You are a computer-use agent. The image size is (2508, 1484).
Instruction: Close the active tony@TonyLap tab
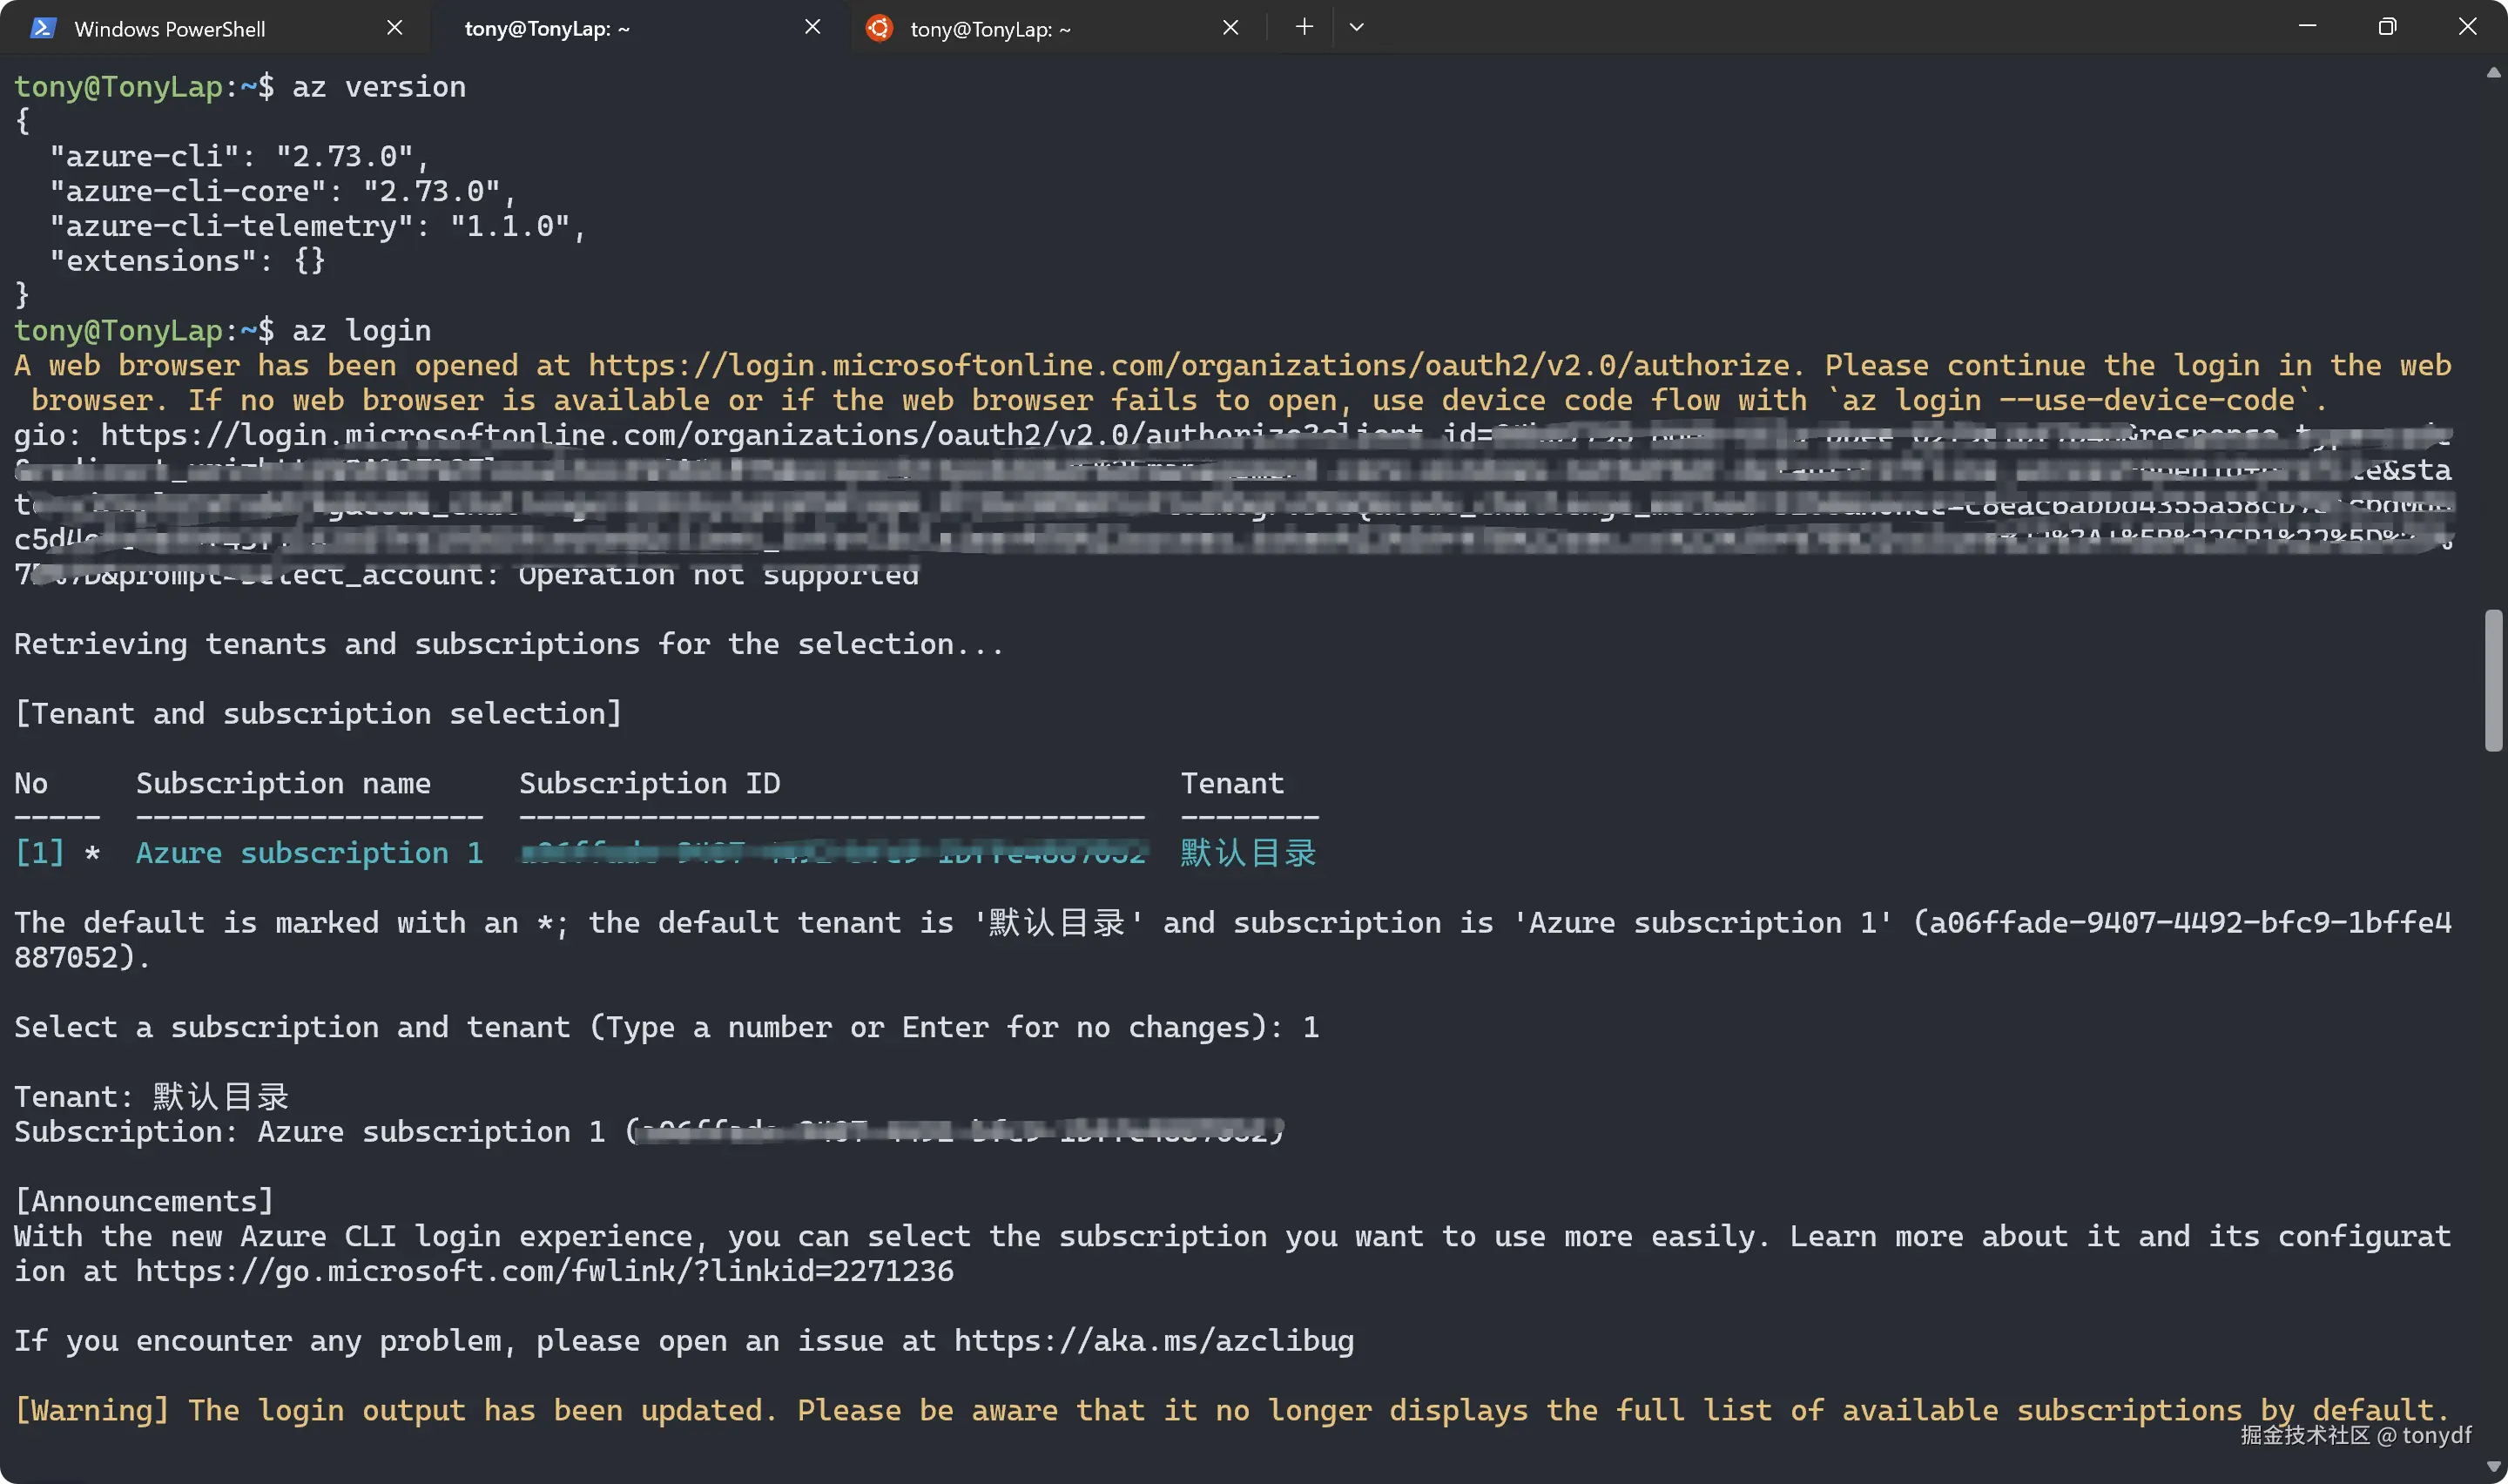[812, 27]
